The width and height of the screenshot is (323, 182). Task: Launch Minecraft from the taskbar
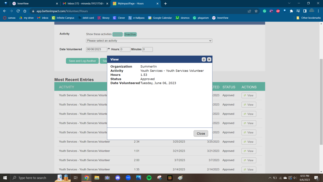point(170,178)
